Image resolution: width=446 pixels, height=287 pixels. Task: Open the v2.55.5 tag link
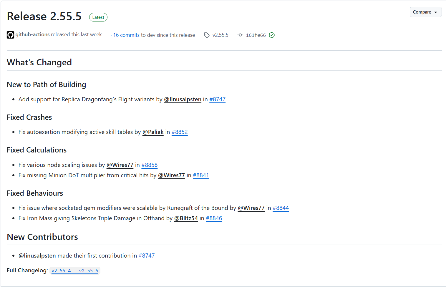[x=220, y=35]
